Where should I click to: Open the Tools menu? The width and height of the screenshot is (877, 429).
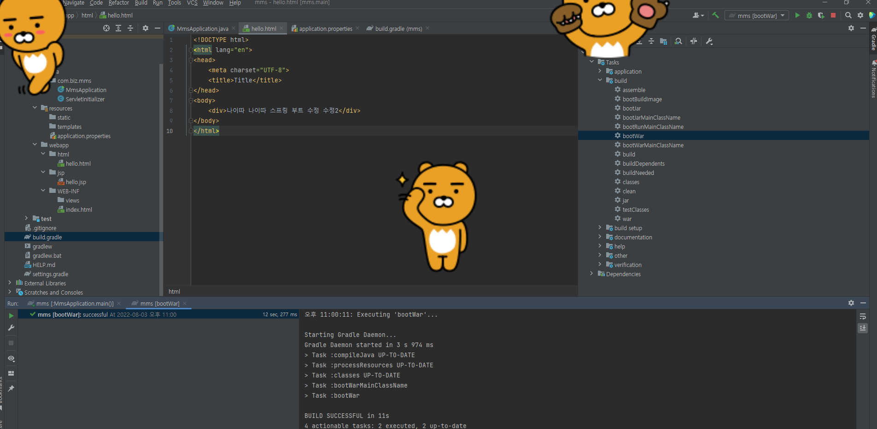pyautogui.click(x=174, y=3)
